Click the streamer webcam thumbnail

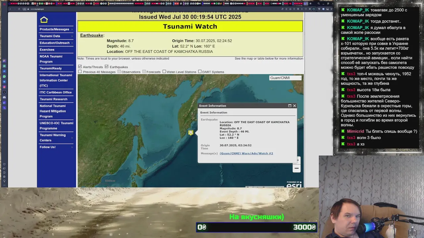tap(371, 197)
